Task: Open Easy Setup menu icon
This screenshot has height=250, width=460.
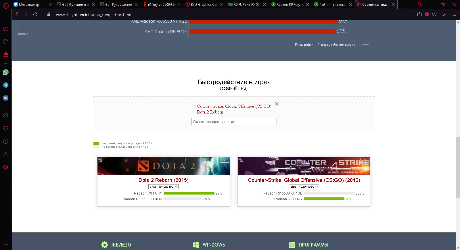Action: (x=455, y=14)
